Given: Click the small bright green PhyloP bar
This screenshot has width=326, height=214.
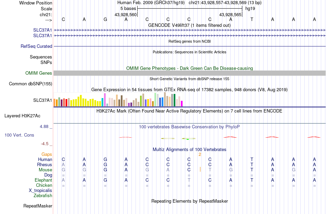Looking at the screenshot, I should coord(187,139).
